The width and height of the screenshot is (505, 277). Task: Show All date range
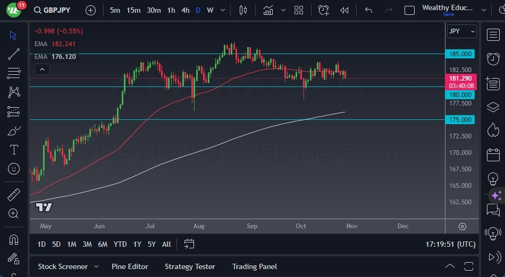point(166,244)
